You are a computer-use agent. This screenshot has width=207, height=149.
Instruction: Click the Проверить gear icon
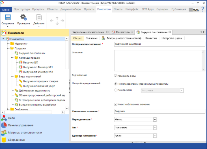(x=23, y=17)
